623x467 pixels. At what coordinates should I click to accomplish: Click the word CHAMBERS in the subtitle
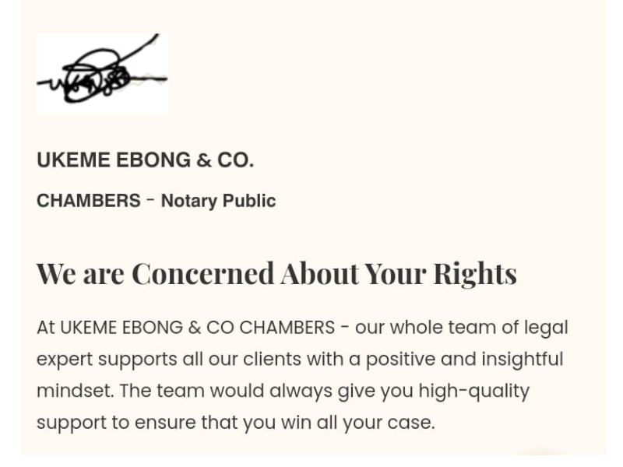click(89, 201)
